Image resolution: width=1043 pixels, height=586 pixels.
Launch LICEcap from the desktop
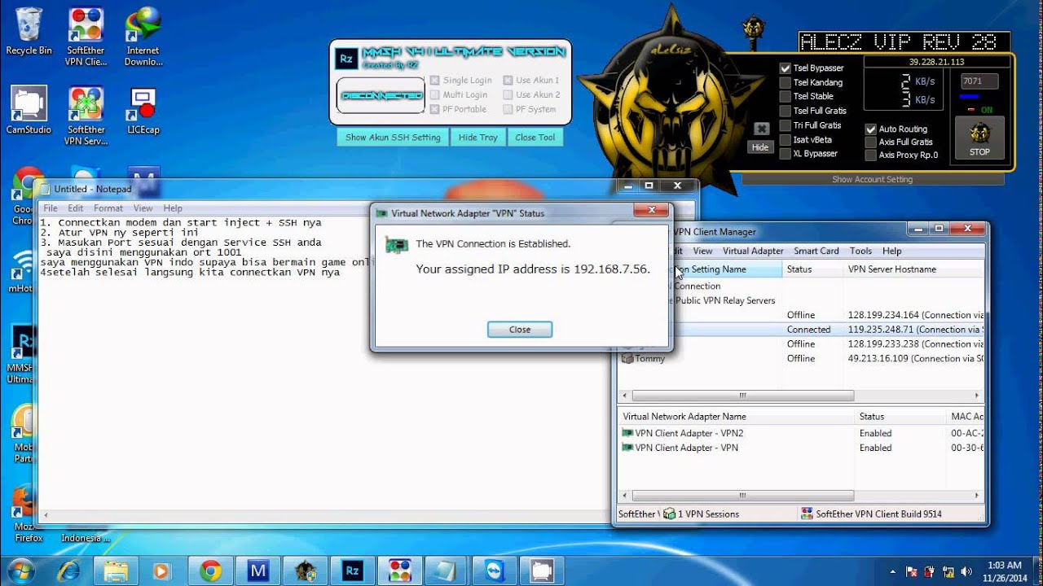tap(143, 110)
